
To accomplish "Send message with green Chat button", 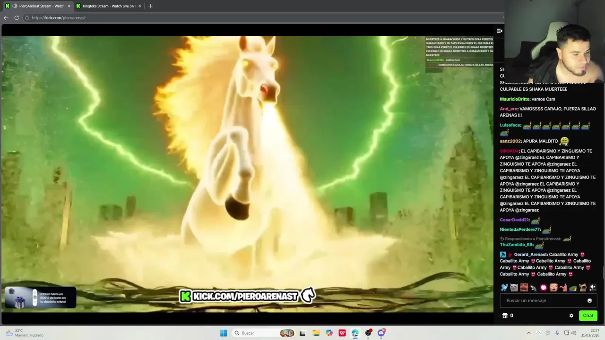I will [588, 315].
